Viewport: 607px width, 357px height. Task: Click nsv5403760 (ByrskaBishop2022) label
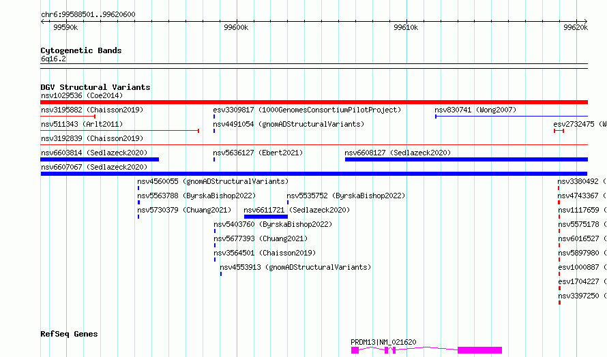273,224
